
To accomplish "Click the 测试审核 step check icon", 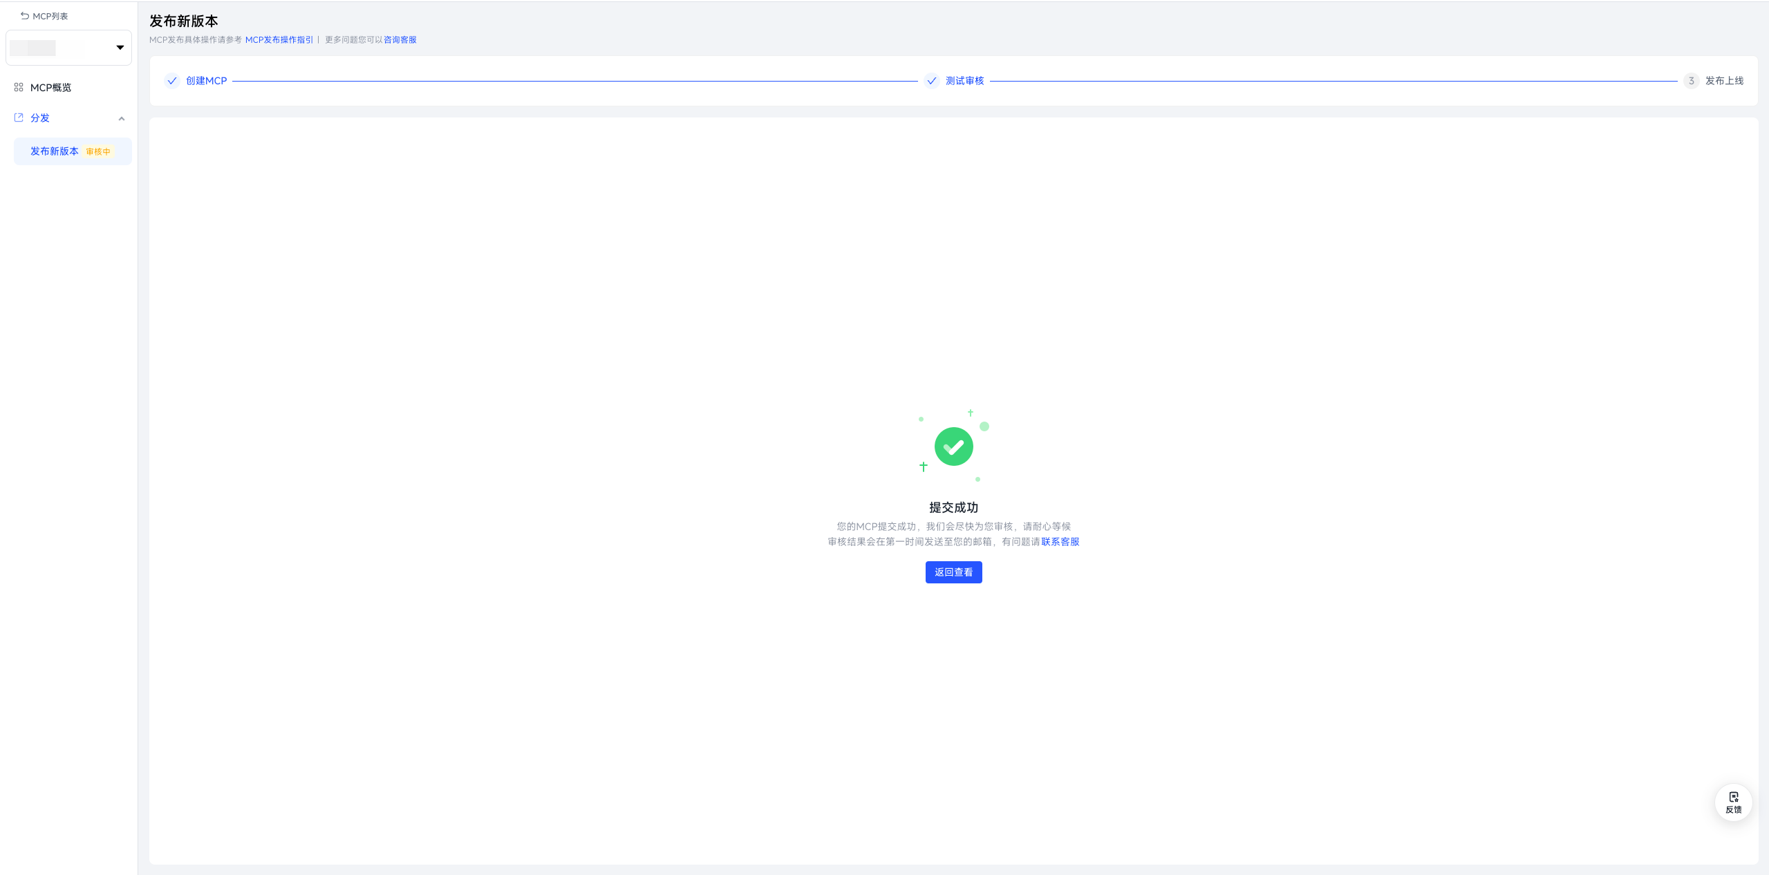I will pos(931,81).
